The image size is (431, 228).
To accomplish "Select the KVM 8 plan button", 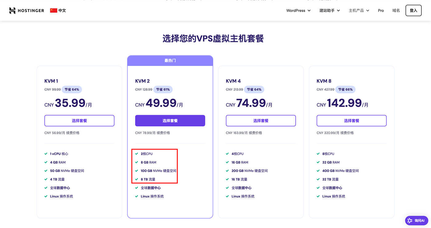I will click(352, 121).
